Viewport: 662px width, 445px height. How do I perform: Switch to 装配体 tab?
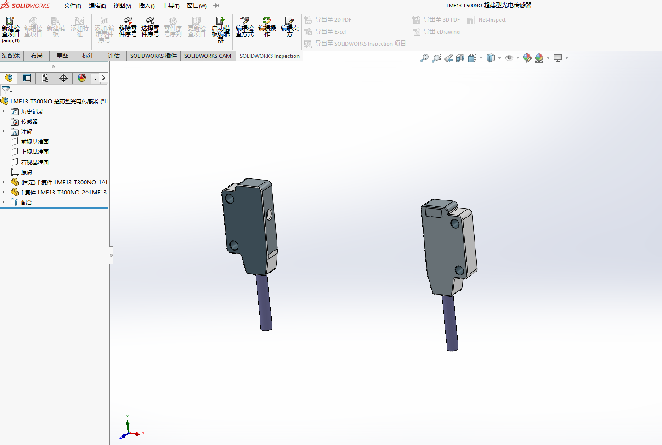coord(11,56)
